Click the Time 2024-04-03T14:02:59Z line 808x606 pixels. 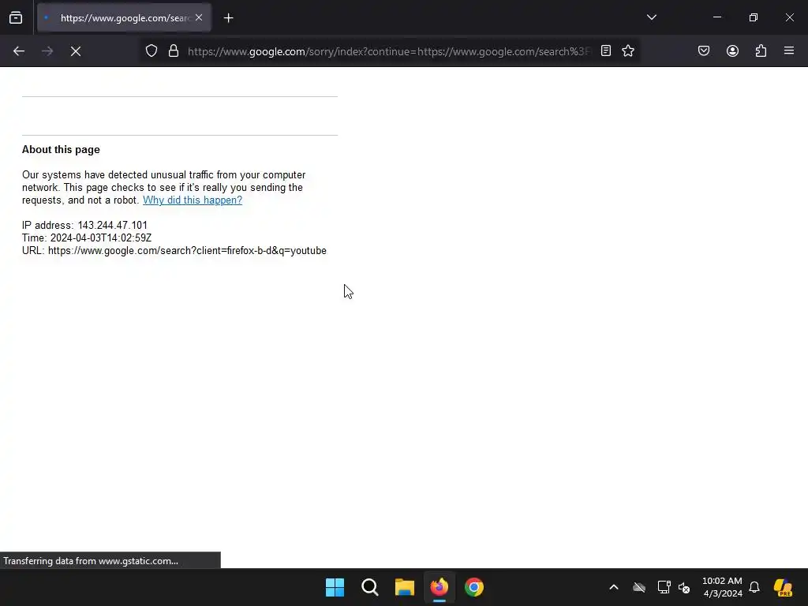coord(87,238)
